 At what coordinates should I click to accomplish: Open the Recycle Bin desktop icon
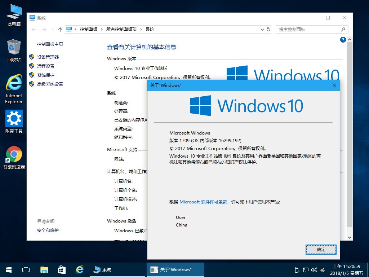point(14,50)
